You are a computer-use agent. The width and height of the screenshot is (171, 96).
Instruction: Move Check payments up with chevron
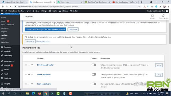tap(29, 74)
